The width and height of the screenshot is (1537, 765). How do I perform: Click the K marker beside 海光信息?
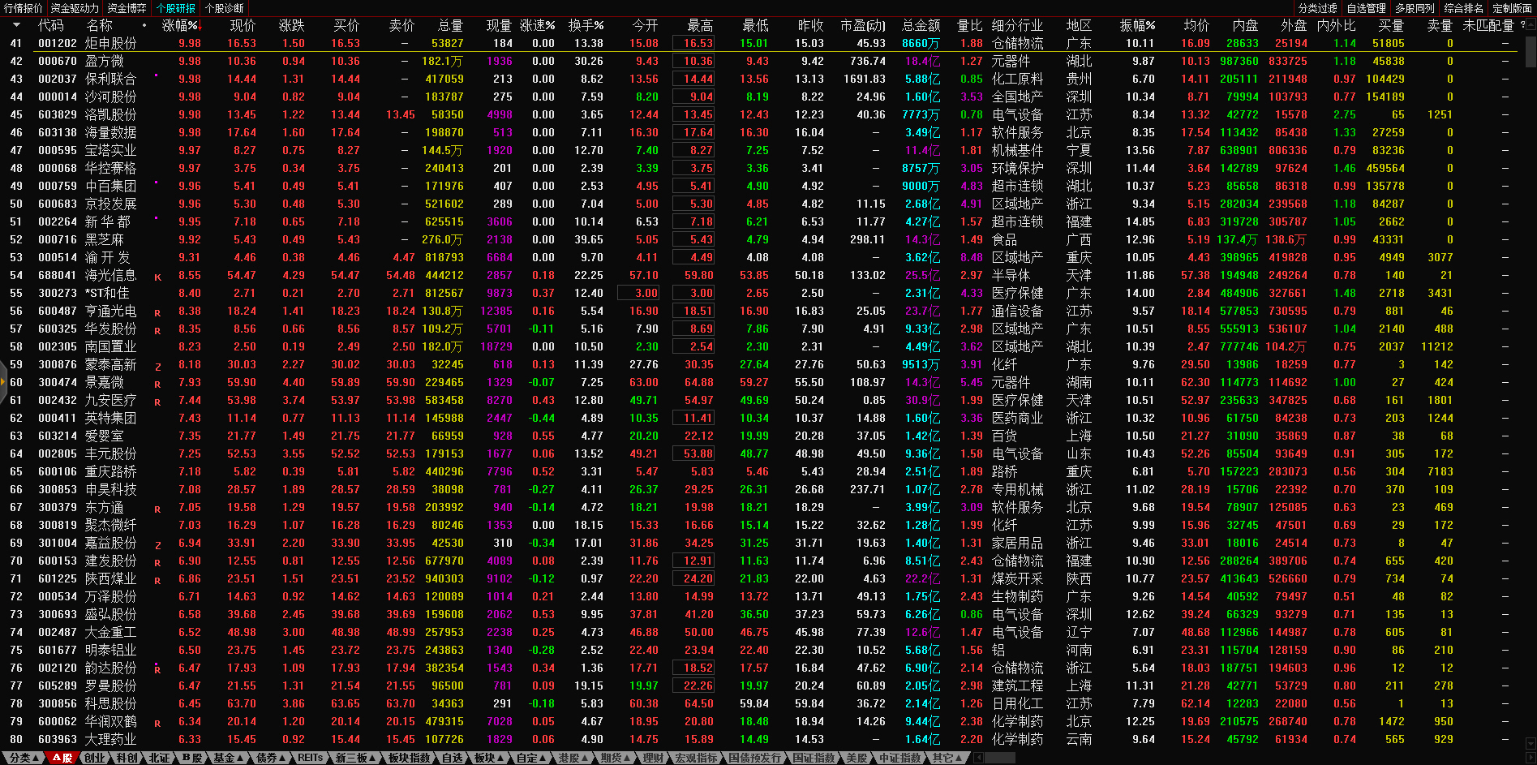(x=157, y=277)
